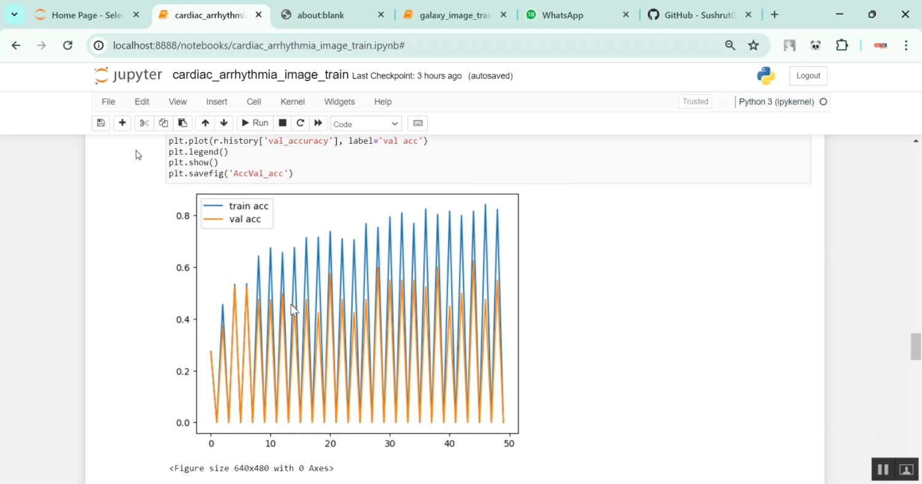Toggle the Trusted notebook indicator
The width and height of the screenshot is (922, 484).
pyautogui.click(x=695, y=102)
